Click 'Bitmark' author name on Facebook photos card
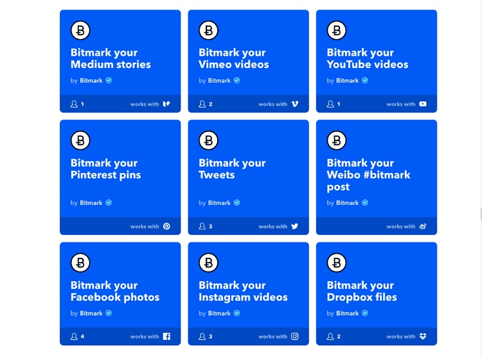This screenshot has width=482, height=358. pos(91,313)
